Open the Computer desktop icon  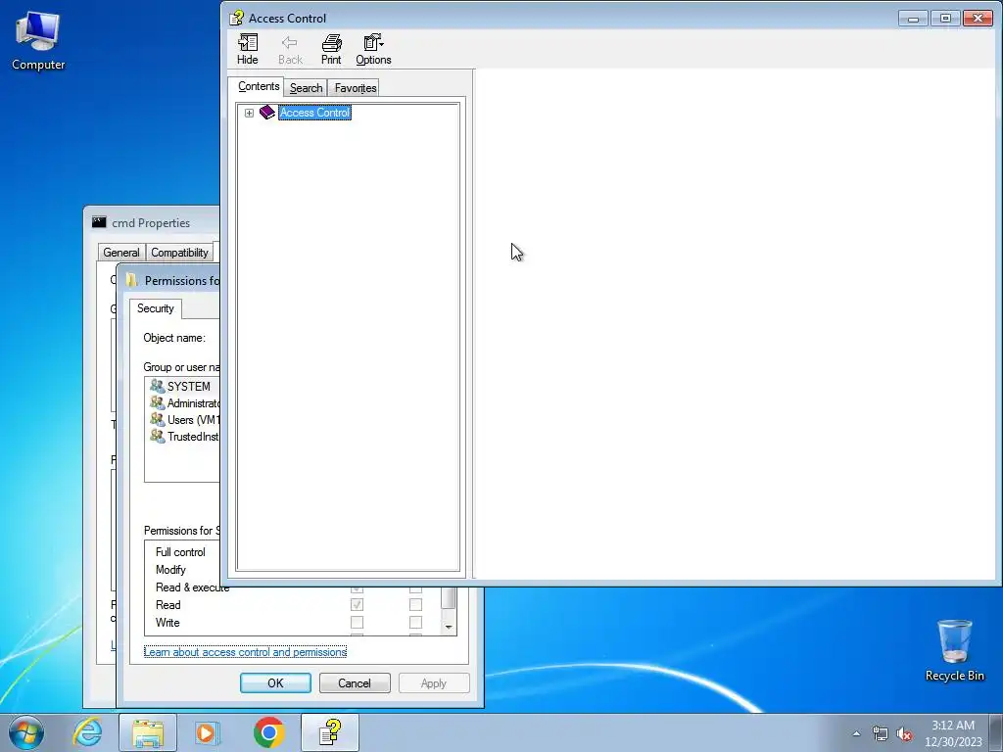(x=38, y=40)
